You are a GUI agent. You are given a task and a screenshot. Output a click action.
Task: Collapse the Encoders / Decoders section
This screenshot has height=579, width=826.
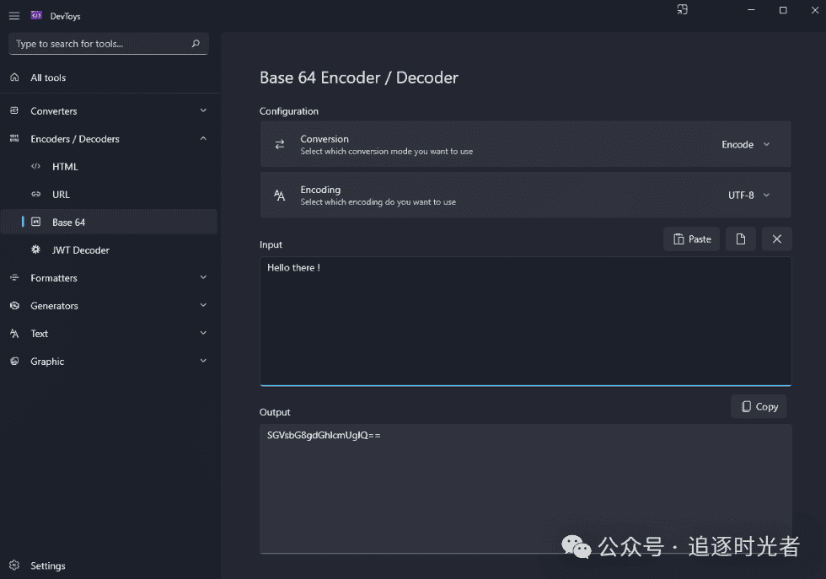click(203, 139)
